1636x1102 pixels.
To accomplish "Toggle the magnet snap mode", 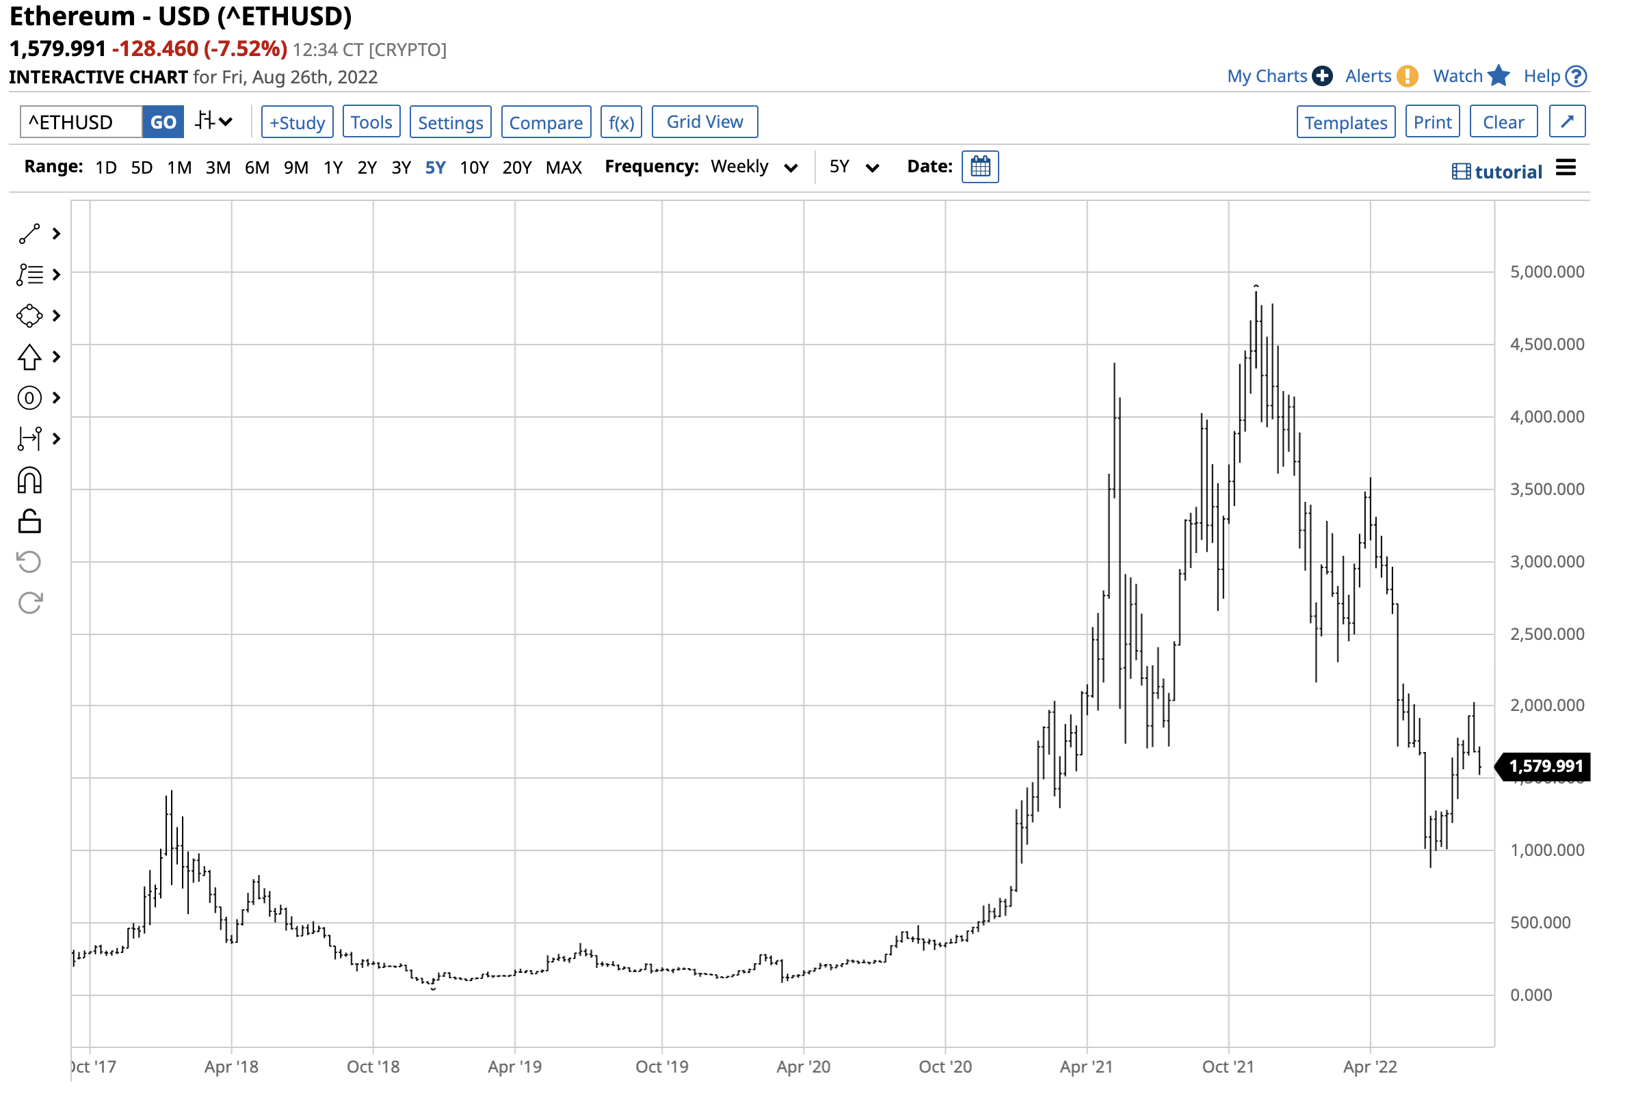I will (29, 481).
